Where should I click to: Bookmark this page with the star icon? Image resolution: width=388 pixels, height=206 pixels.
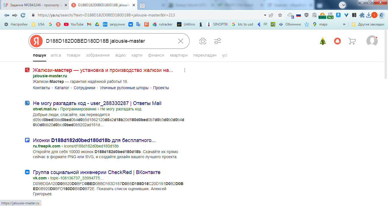tap(280, 15)
